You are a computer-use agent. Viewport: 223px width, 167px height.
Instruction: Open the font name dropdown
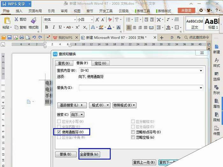75,20
